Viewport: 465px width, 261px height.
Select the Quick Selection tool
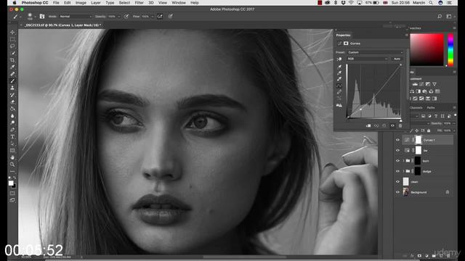12,53
